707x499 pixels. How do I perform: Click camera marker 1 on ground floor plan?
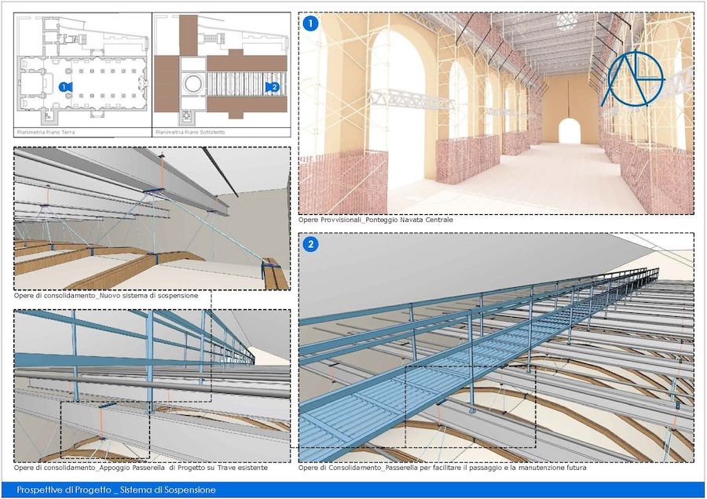coord(66,87)
